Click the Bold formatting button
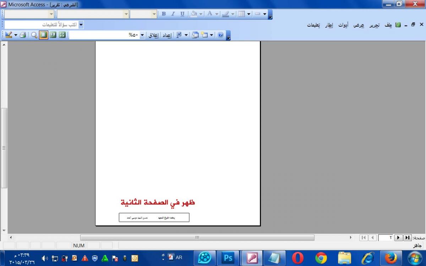The width and height of the screenshot is (426, 266). point(164,14)
